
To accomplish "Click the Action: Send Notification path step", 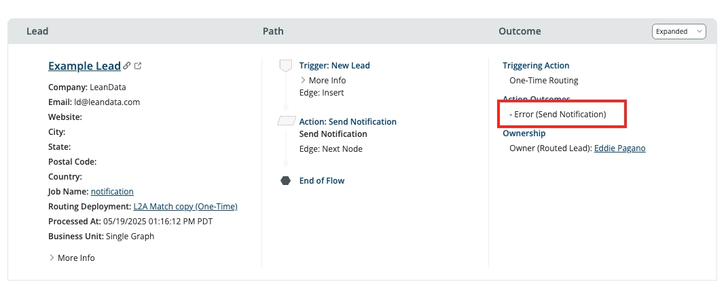I will [x=348, y=122].
